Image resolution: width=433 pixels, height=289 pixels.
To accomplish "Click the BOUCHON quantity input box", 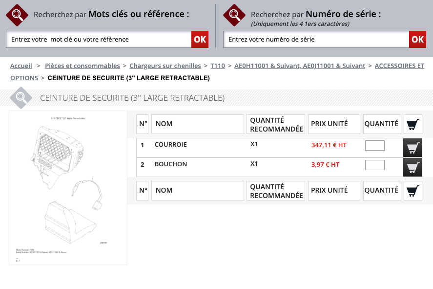I will click(x=374, y=165).
